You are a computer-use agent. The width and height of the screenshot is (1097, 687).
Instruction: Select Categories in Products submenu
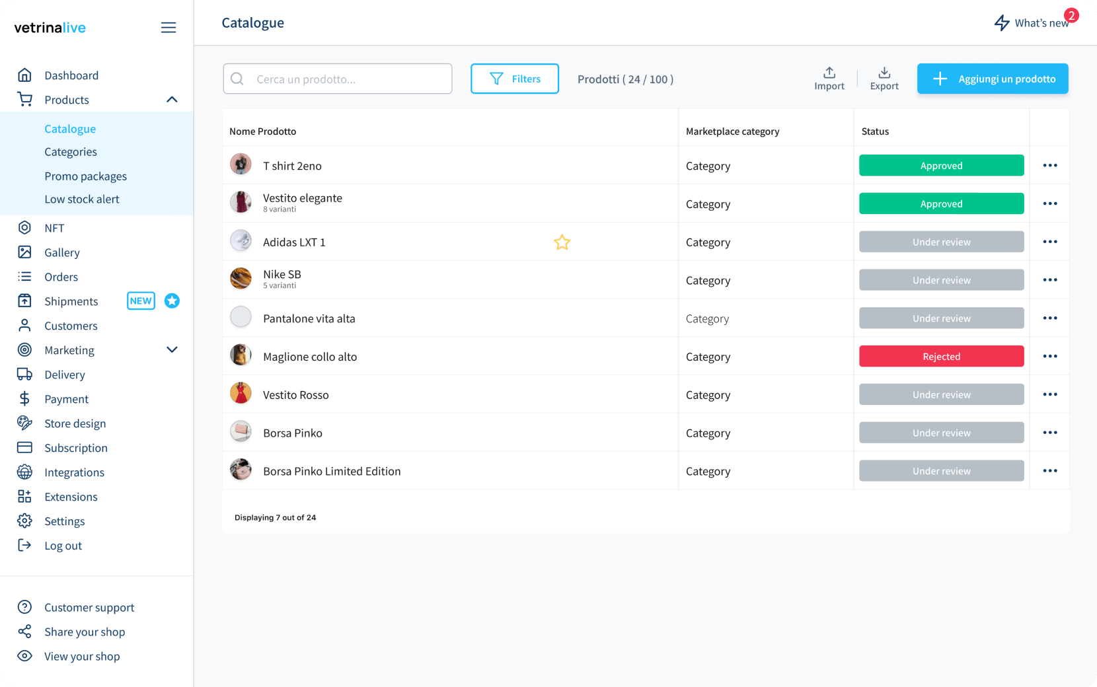[71, 152]
